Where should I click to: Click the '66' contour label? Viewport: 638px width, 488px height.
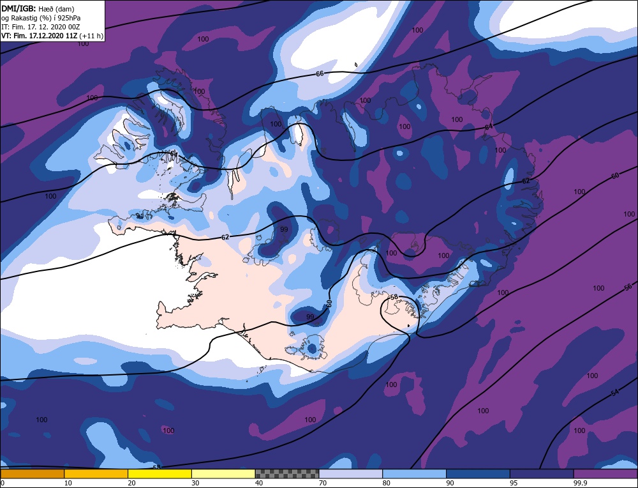click(x=320, y=73)
